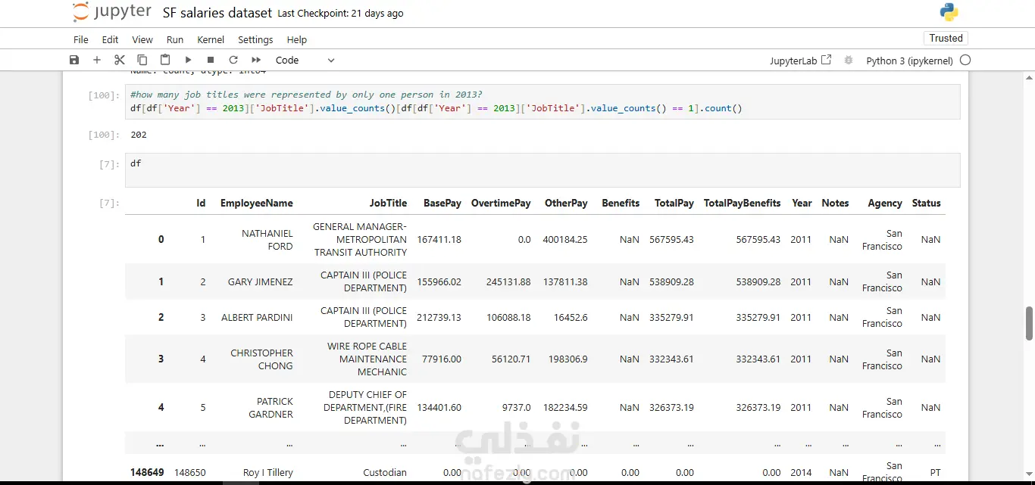Click the Year column header

coord(802,203)
